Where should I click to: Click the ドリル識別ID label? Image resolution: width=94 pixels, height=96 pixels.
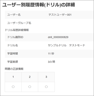pos(15,37)
